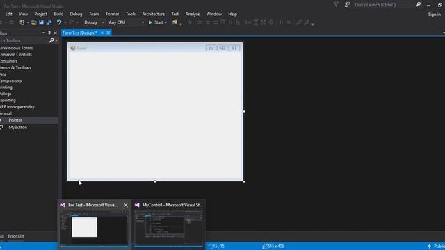Open the Error List tab
445x250 pixels.
(16, 236)
